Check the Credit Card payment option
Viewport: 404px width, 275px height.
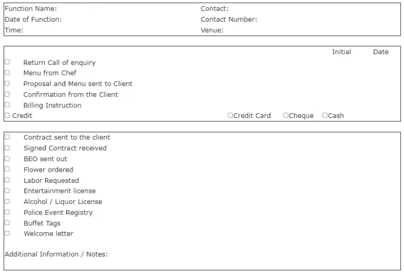pos(230,115)
